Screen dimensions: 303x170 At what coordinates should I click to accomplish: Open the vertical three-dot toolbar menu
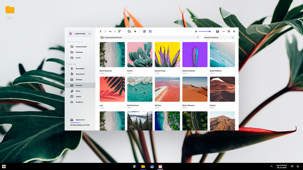(x=115, y=31)
